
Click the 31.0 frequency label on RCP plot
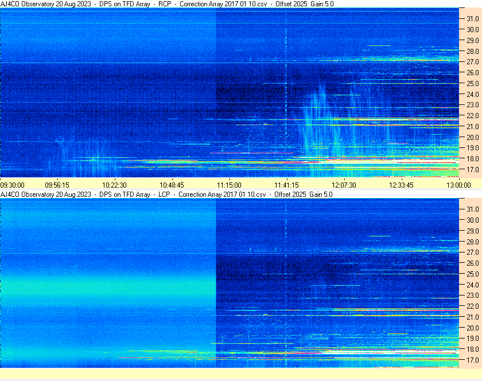(473, 19)
